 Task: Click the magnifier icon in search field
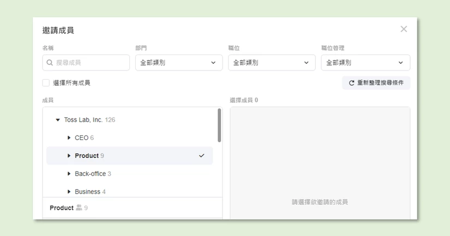pyautogui.click(x=50, y=63)
